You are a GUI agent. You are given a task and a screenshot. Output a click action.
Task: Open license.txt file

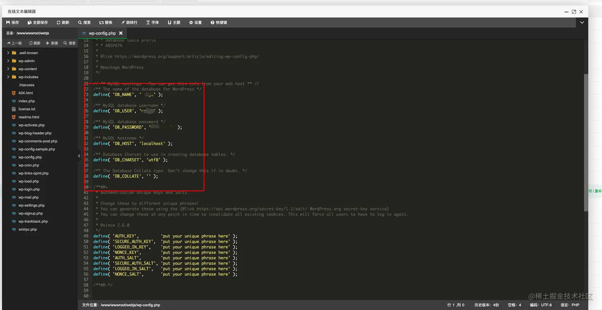point(27,109)
